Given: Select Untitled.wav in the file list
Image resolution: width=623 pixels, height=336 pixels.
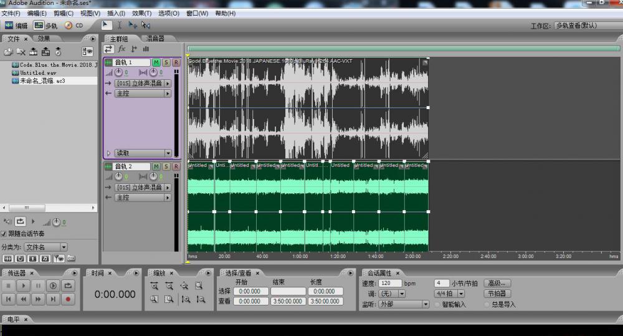Looking at the screenshot, I should click(38, 73).
